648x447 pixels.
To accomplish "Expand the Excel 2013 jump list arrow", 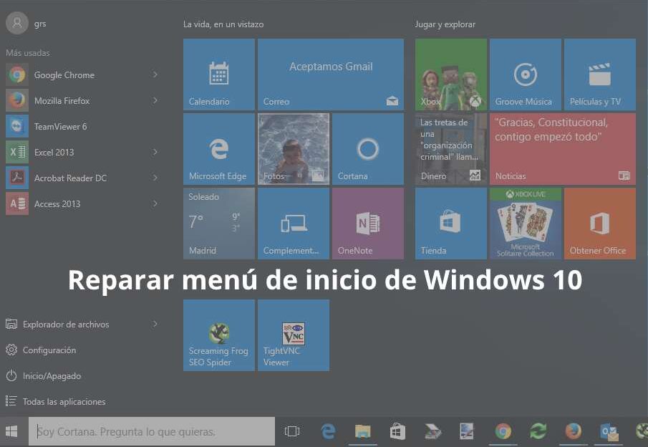I will 155,152.
